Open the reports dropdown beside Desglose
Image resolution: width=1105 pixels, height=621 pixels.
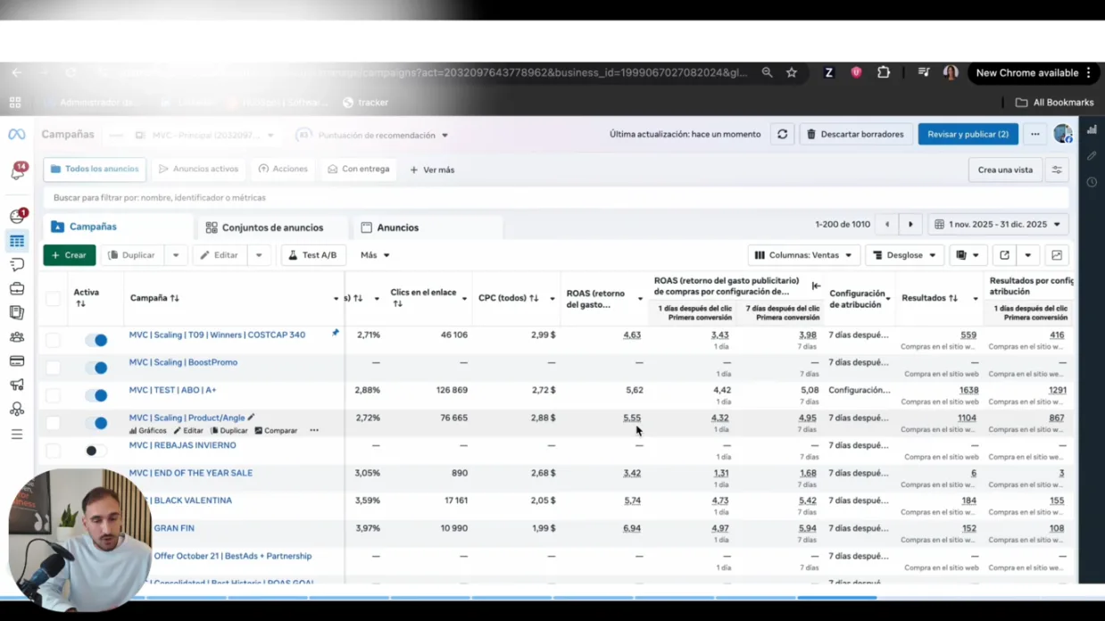point(968,255)
